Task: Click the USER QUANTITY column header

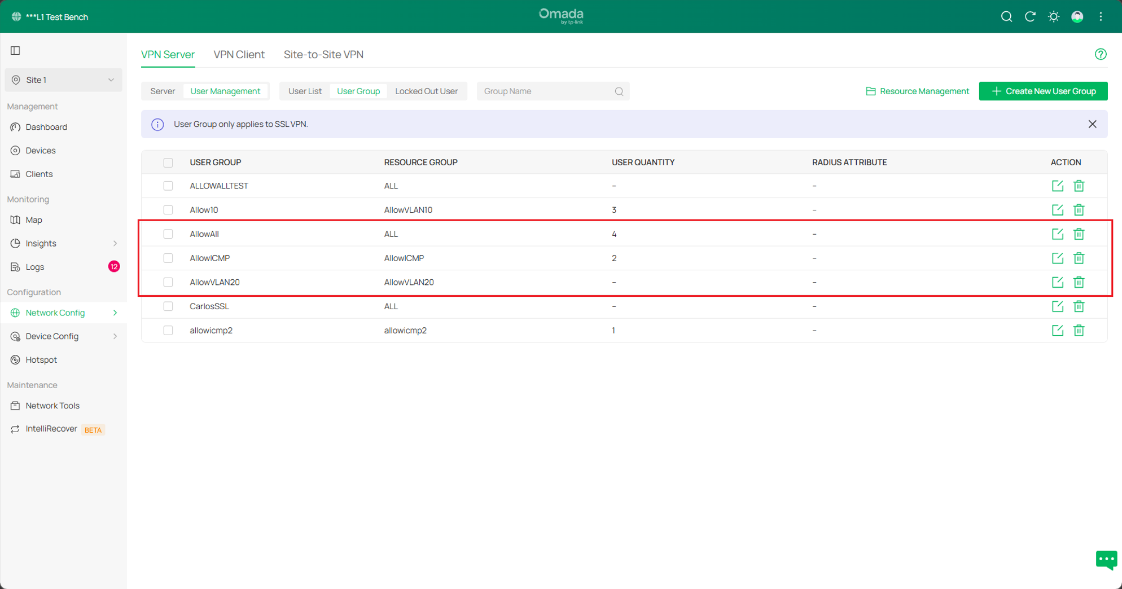Action: click(x=643, y=162)
